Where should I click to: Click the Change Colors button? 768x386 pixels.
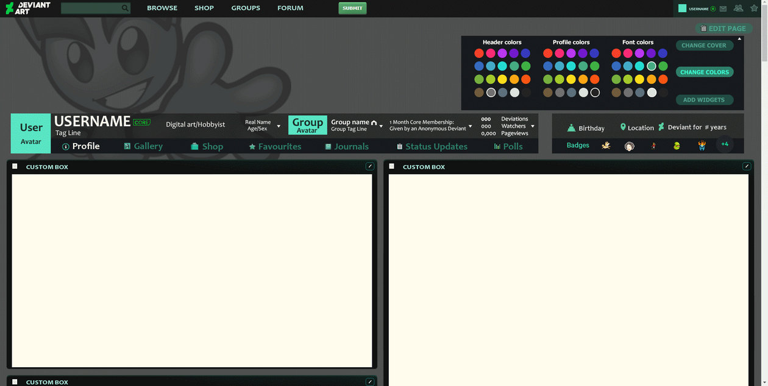705,72
